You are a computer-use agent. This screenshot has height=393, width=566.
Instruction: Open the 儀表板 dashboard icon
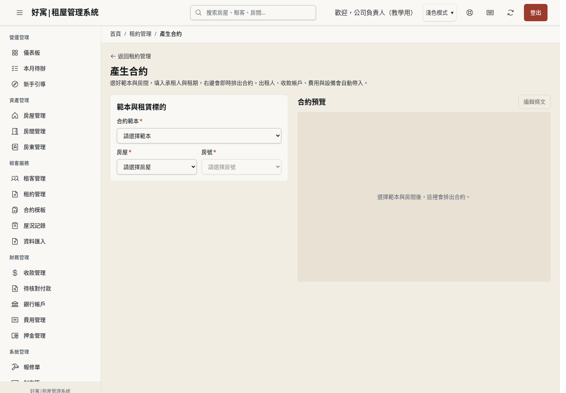(x=15, y=53)
